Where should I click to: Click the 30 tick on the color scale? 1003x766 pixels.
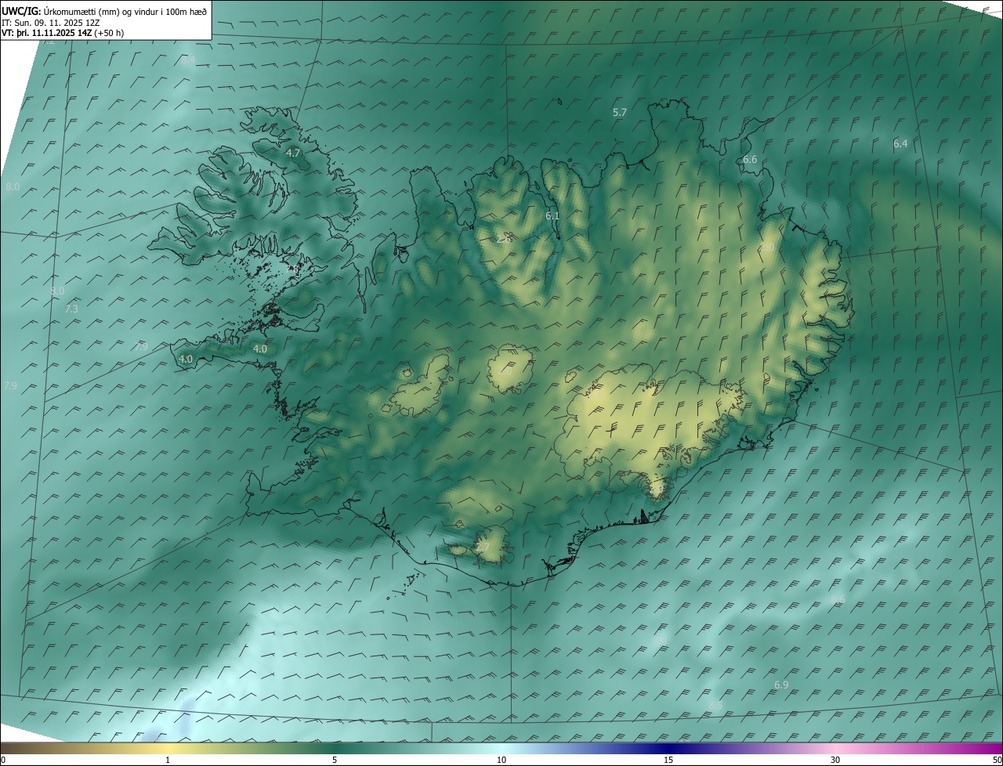(835, 761)
